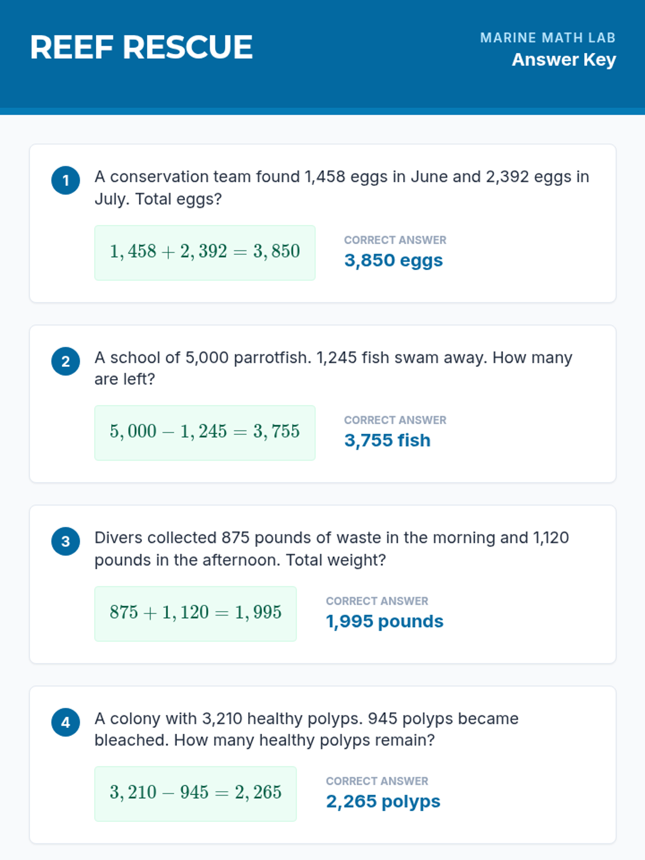Click the 1,458 + 2,392 equation box

(205, 253)
